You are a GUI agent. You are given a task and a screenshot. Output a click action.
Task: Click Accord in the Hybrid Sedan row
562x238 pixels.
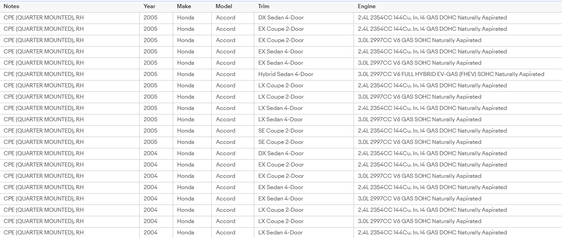233,74
